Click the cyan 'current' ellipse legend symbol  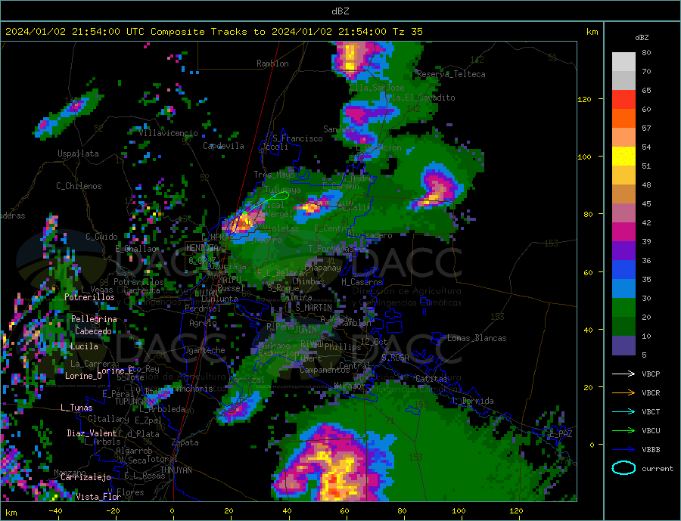coord(623,468)
